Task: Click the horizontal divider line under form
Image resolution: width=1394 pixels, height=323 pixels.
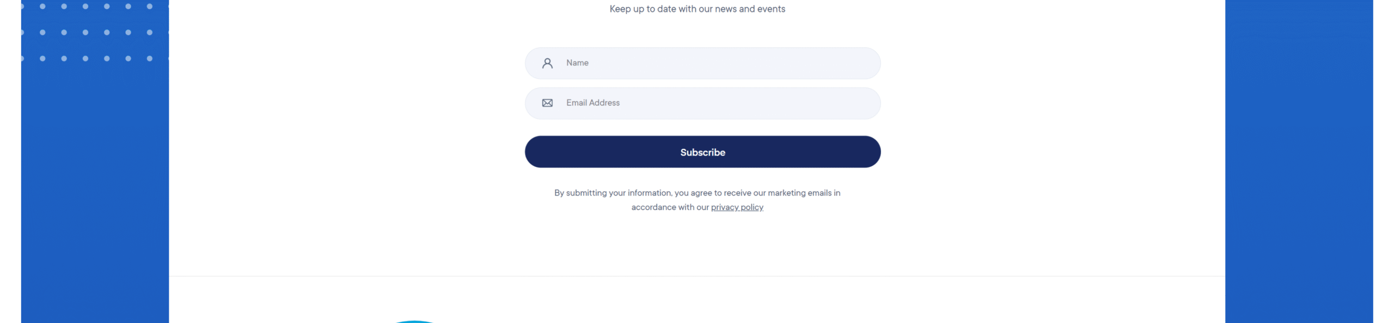Action: 697,276
